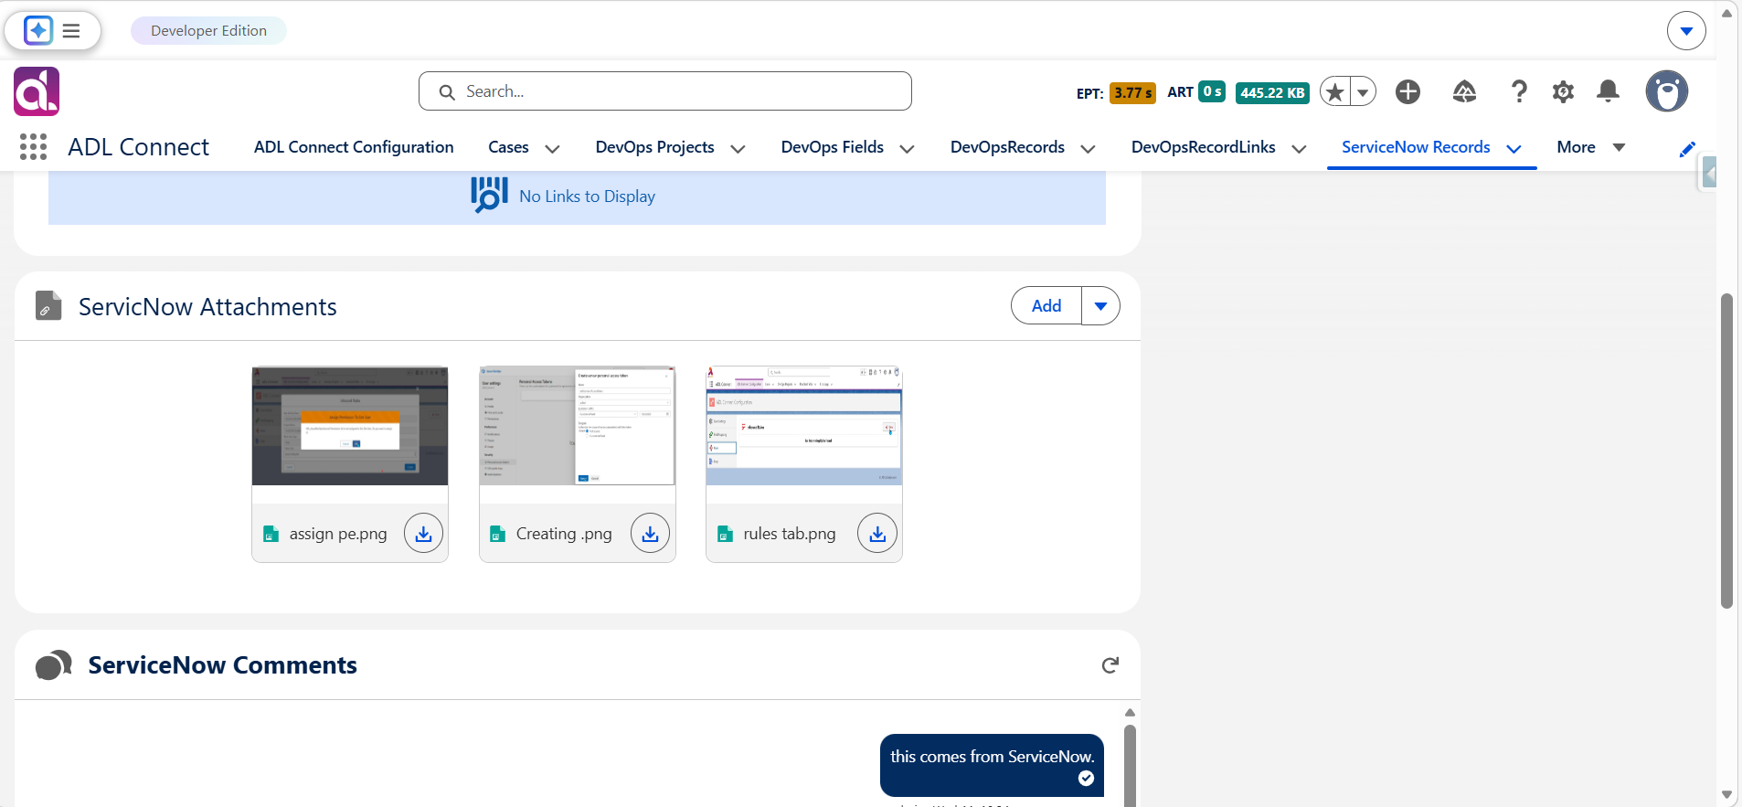The width and height of the screenshot is (1742, 807).
Task: Open the Notifications bell
Action: (1608, 91)
